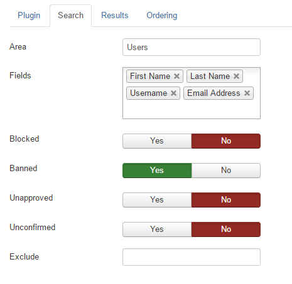The height and width of the screenshot is (284, 292).
Task: Remove the Email Address field tag
Action: [247, 93]
